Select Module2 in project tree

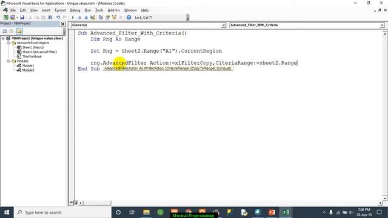[28, 70]
